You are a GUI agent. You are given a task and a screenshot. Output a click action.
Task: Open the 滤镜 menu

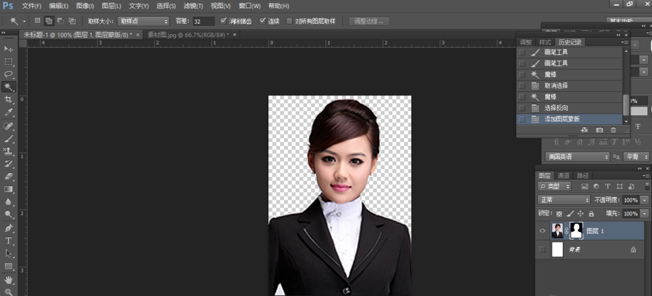click(x=193, y=6)
